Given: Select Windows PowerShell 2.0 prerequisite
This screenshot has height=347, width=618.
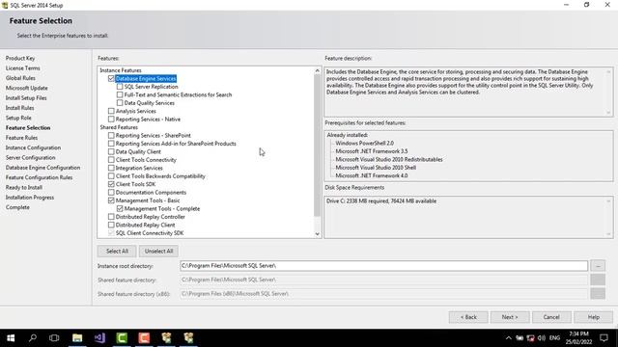Looking at the screenshot, I should pos(365,144).
